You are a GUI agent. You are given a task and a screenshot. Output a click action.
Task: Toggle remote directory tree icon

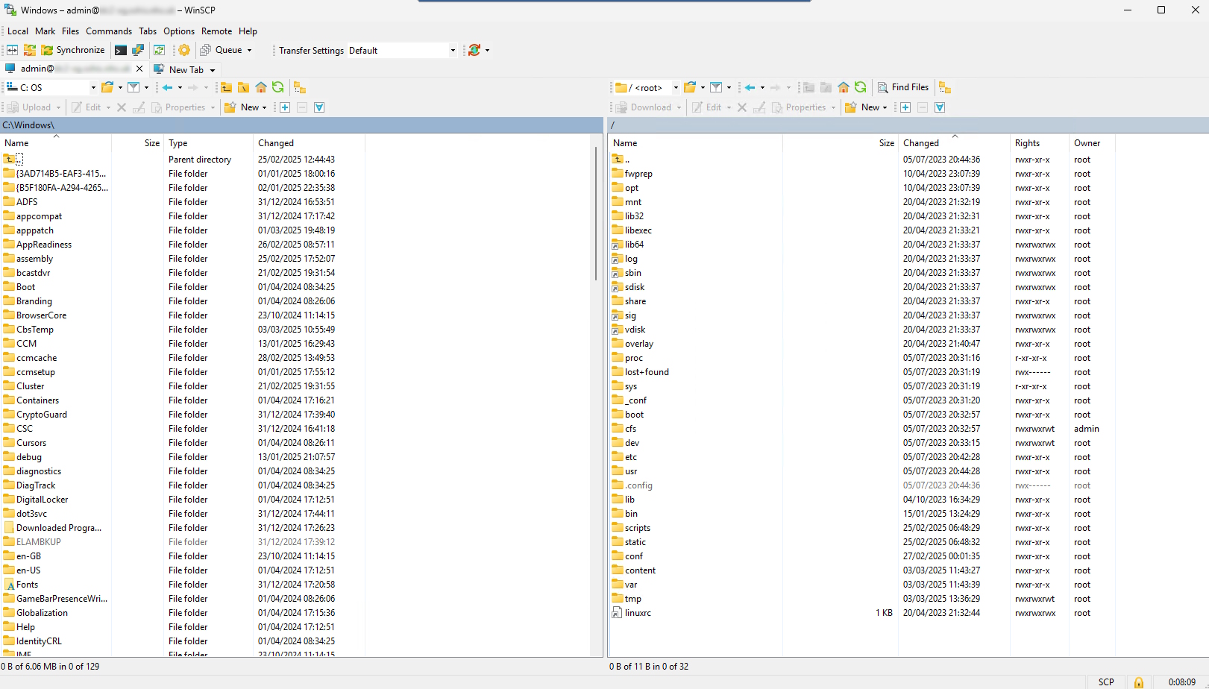point(945,87)
